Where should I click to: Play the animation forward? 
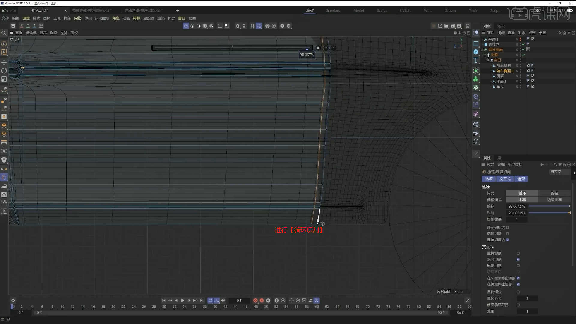183,300
